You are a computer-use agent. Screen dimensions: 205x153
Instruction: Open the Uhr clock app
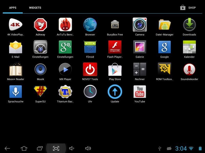click(90, 92)
